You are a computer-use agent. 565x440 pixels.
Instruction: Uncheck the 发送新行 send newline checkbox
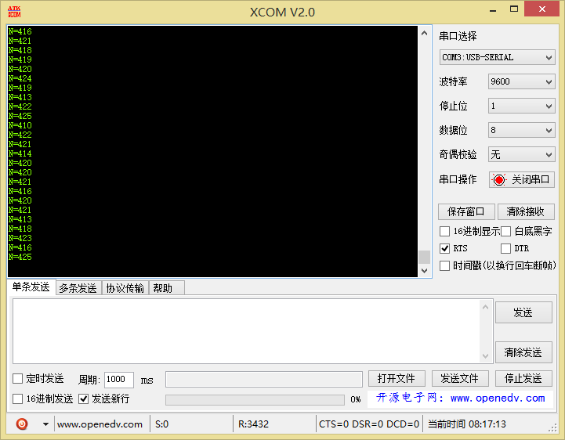tap(83, 399)
